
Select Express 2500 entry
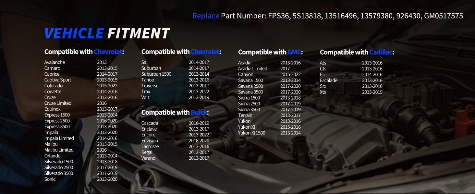[57, 121]
